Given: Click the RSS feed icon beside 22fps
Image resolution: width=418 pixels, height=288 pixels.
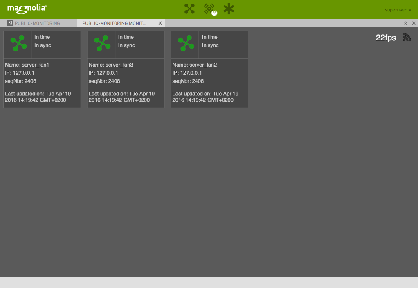Looking at the screenshot, I should click(407, 38).
